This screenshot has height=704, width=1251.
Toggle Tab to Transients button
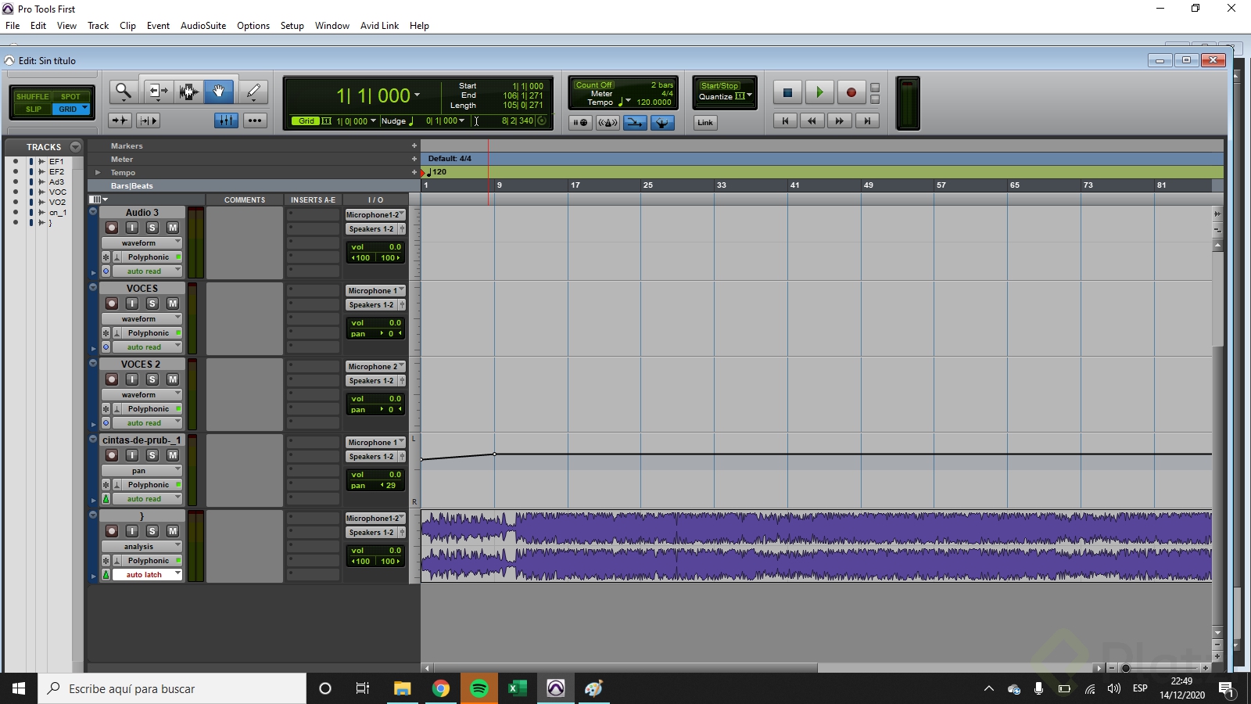(120, 120)
